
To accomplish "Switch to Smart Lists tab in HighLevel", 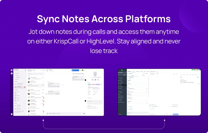I will point(133,72).
